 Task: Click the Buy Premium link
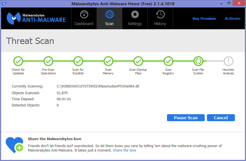[204, 18]
